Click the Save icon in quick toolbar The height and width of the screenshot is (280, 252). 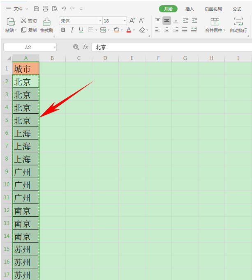point(37,9)
